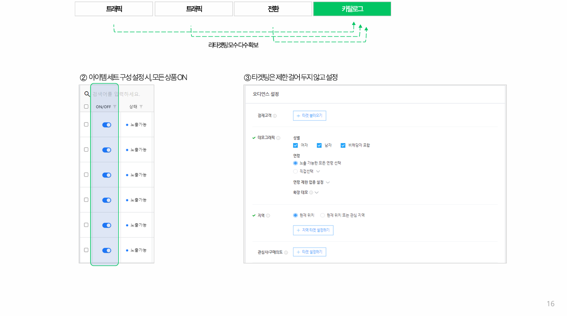Expand the chevron beside 직접선택
Viewport: 567px width, 316px height.
318,172
